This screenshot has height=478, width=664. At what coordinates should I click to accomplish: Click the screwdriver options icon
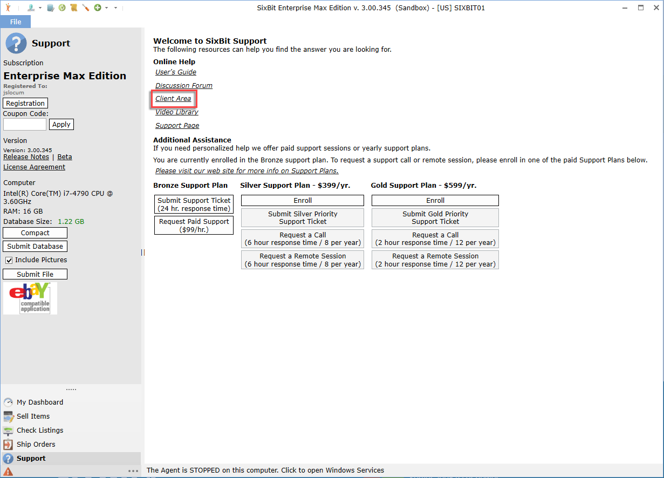click(86, 8)
